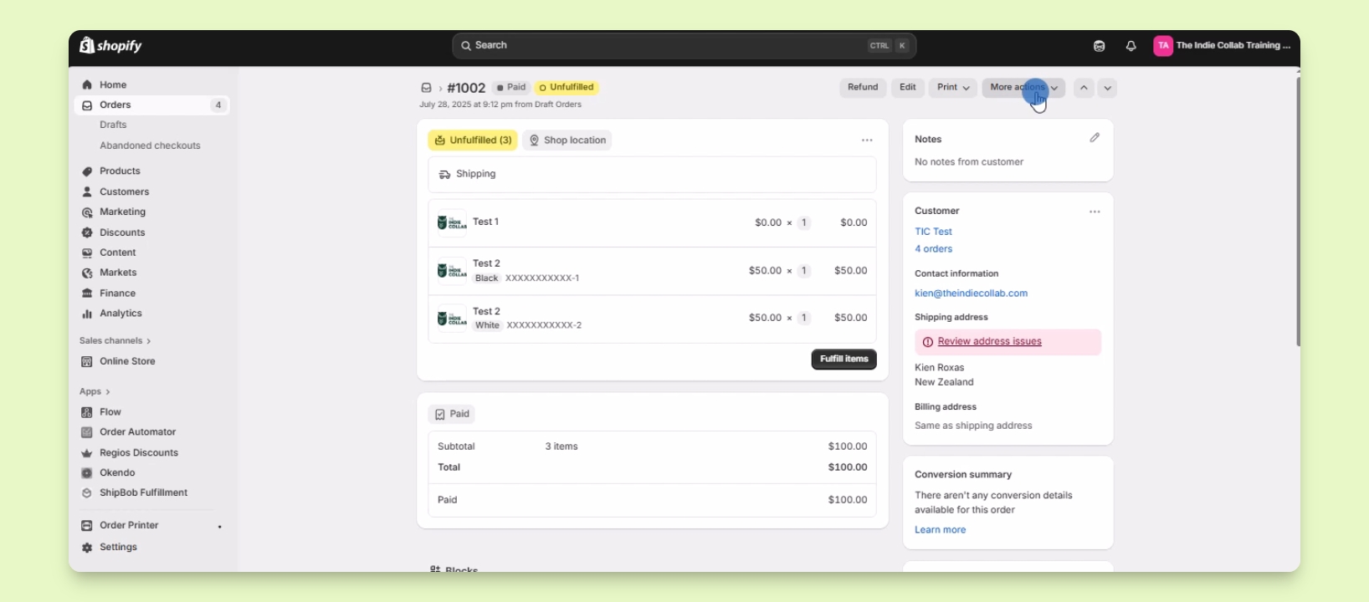1369x602 pixels.
Task: Click the Black variant tag
Action: (487, 278)
